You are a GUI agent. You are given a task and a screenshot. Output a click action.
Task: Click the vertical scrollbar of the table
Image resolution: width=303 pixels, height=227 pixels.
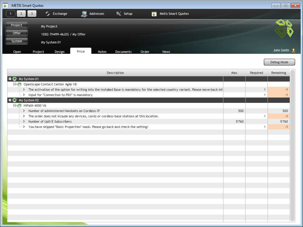coord(293,145)
